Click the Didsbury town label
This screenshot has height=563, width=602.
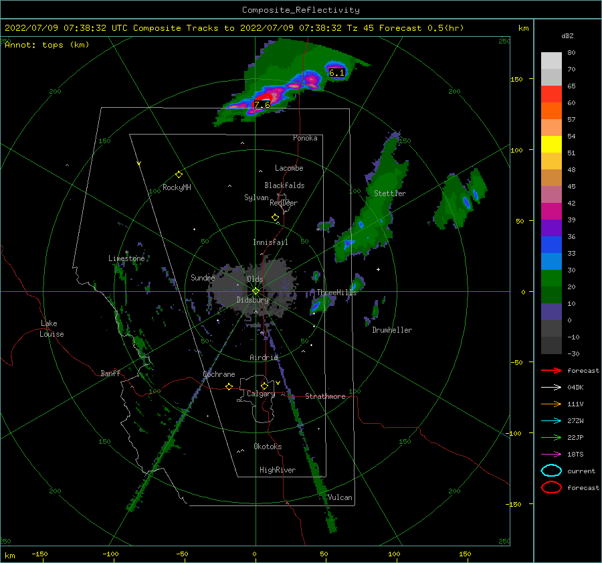252,300
